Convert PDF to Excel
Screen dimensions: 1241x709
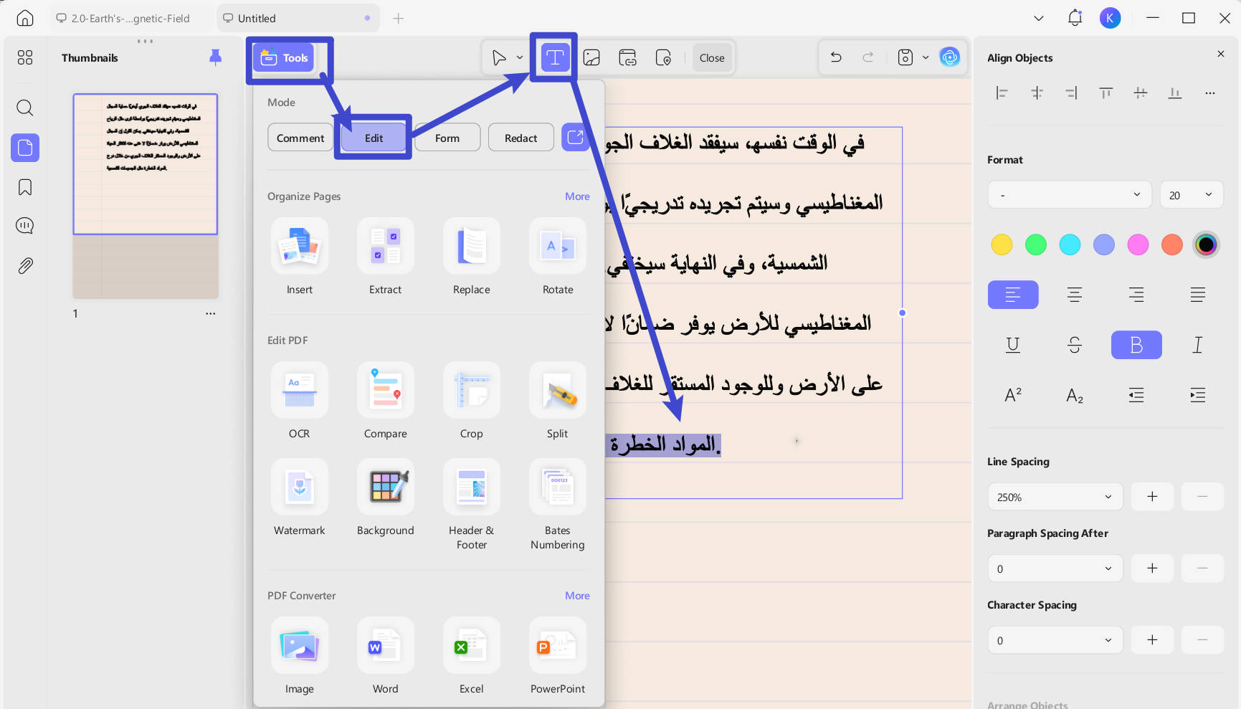[472, 656]
